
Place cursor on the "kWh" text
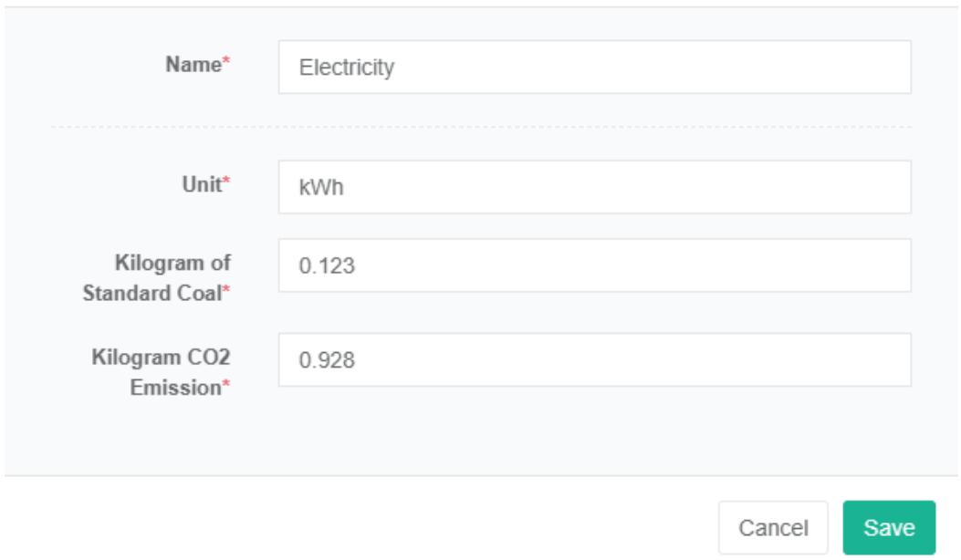pyautogui.click(x=318, y=188)
